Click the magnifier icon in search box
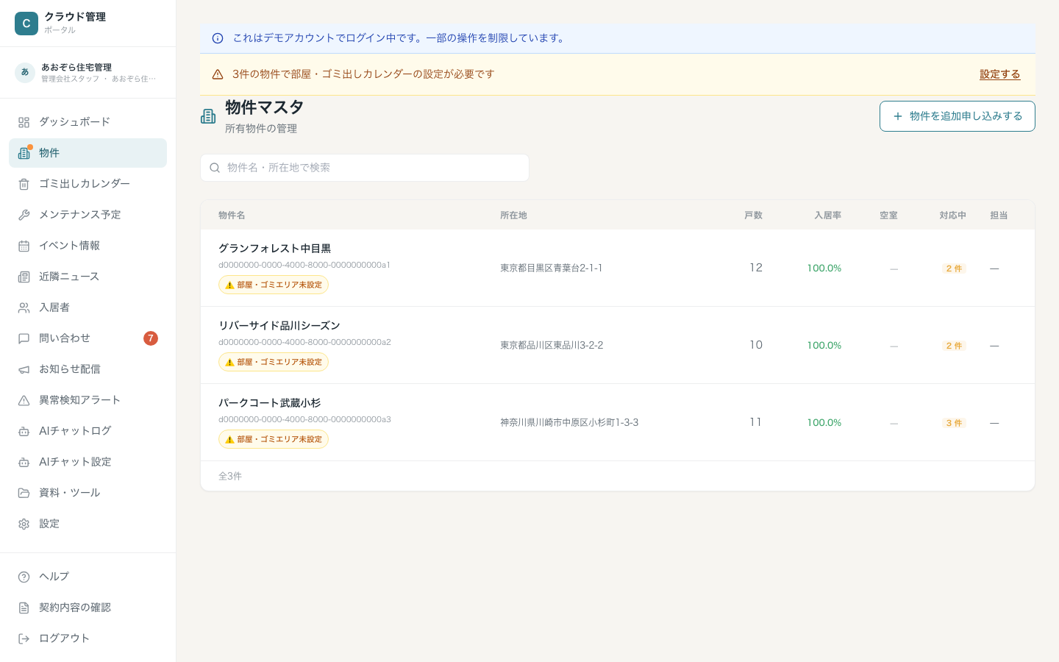Image resolution: width=1059 pixels, height=662 pixels. 215,168
